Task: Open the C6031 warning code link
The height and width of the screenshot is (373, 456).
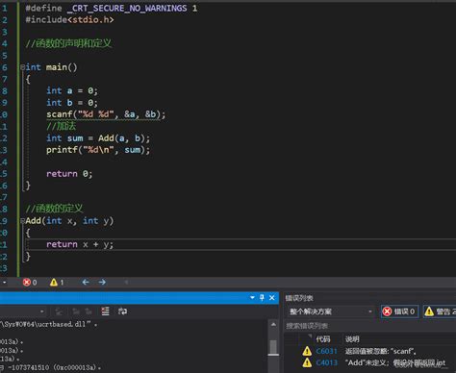Action: pos(326,351)
